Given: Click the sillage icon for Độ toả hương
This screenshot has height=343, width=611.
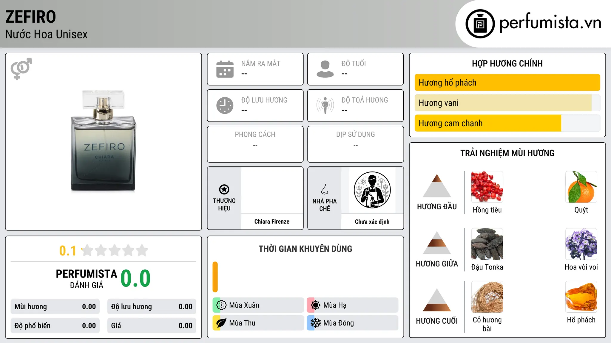Looking at the screenshot, I should (x=325, y=105).
